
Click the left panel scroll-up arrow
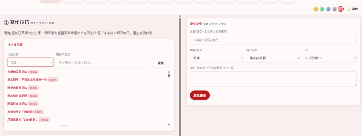tap(180, 16)
